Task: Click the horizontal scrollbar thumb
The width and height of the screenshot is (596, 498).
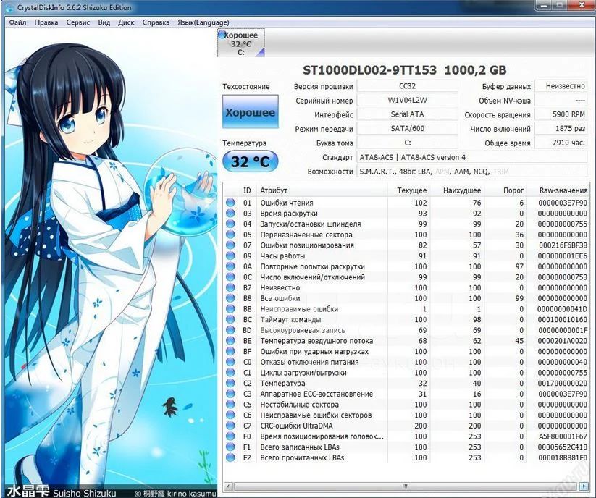Action: point(406,486)
